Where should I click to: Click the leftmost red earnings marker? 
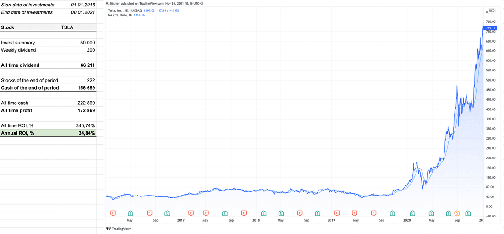[113, 213]
